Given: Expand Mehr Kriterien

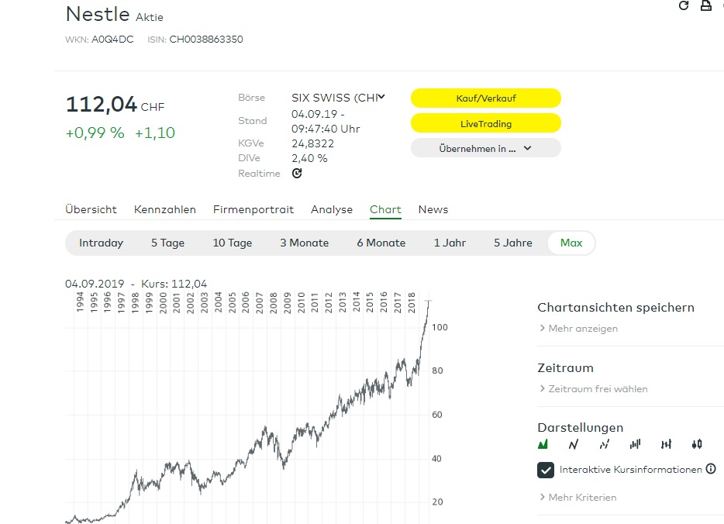Looking at the screenshot, I should tap(581, 497).
